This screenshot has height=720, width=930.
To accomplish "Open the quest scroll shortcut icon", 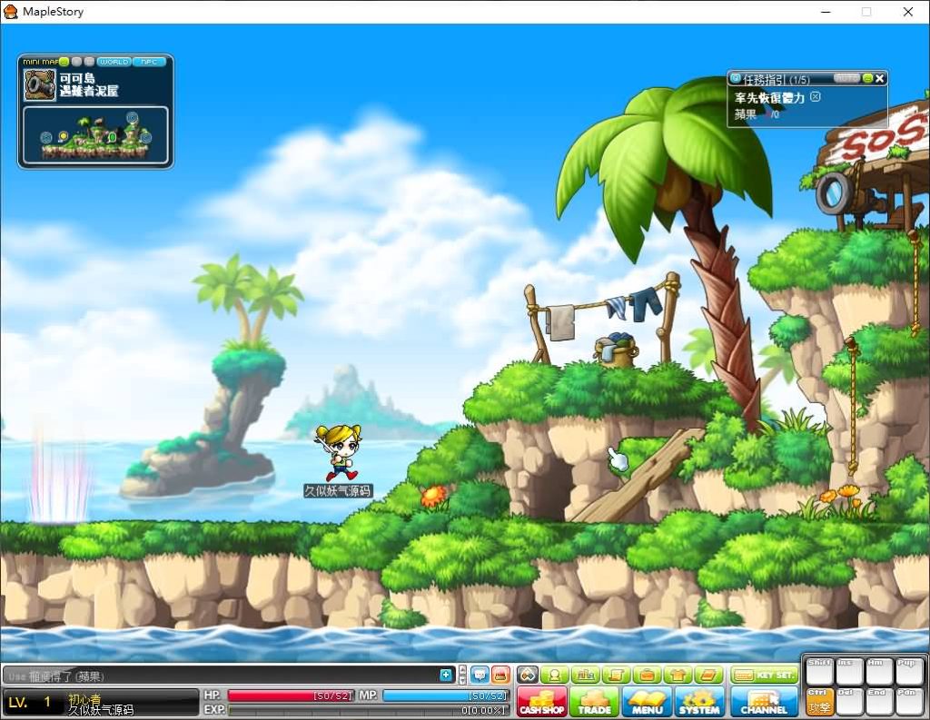I will [x=617, y=675].
